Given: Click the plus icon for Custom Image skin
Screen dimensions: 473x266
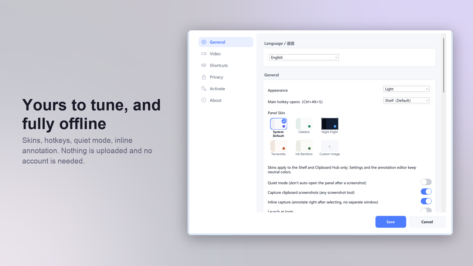Looking at the screenshot, I should [x=330, y=147].
